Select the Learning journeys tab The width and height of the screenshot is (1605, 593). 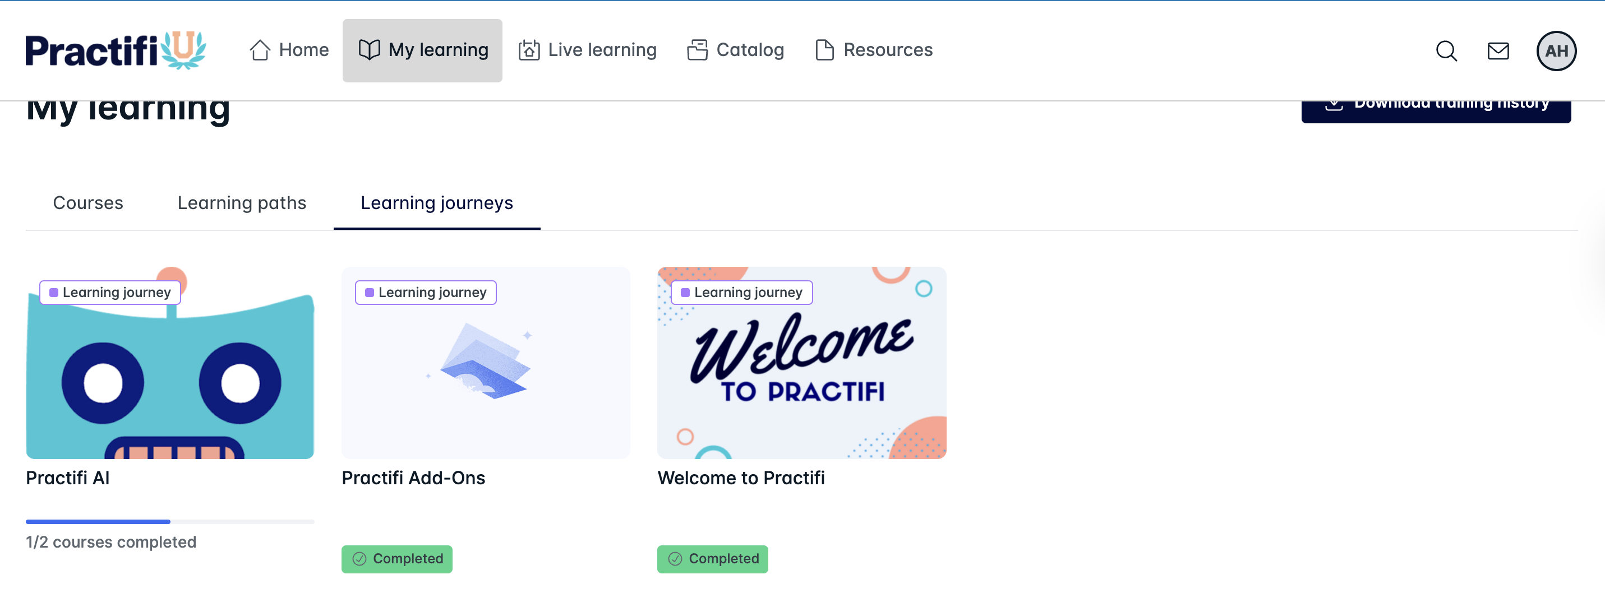pos(437,203)
